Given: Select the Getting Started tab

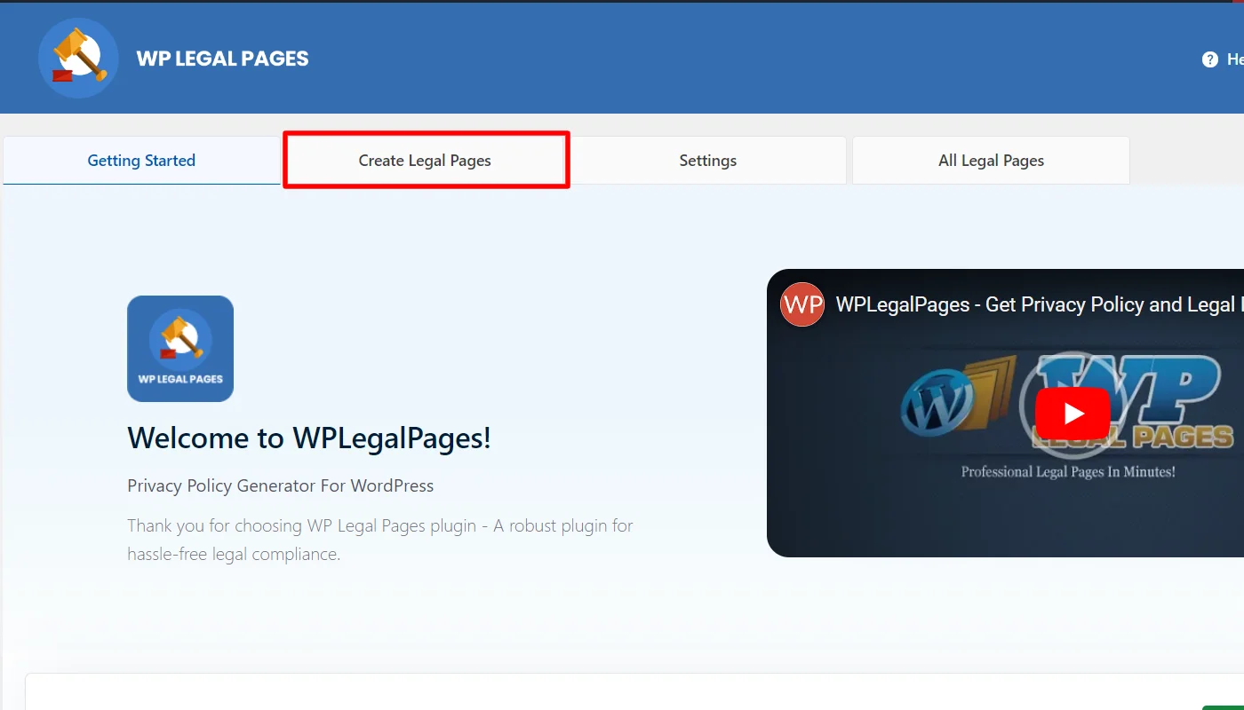Looking at the screenshot, I should [140, 161].
